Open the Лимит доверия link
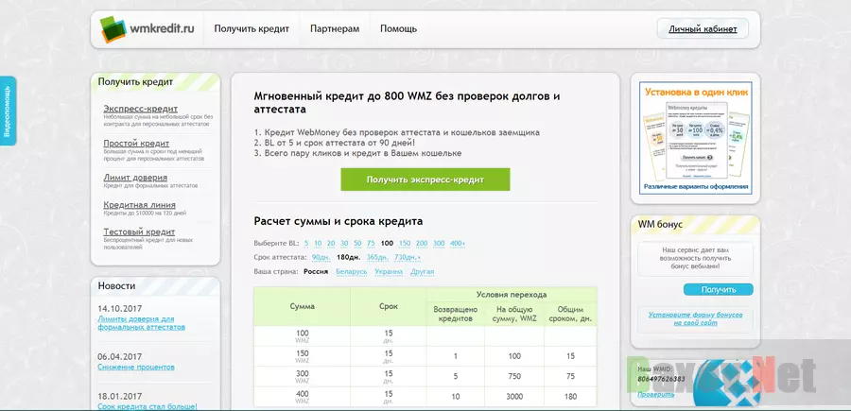The image size is (851, 411). tap(135, 178)
